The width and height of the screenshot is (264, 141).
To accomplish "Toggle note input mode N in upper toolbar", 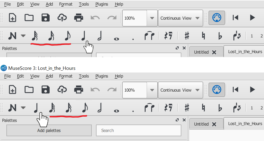I will click(12, 36).
